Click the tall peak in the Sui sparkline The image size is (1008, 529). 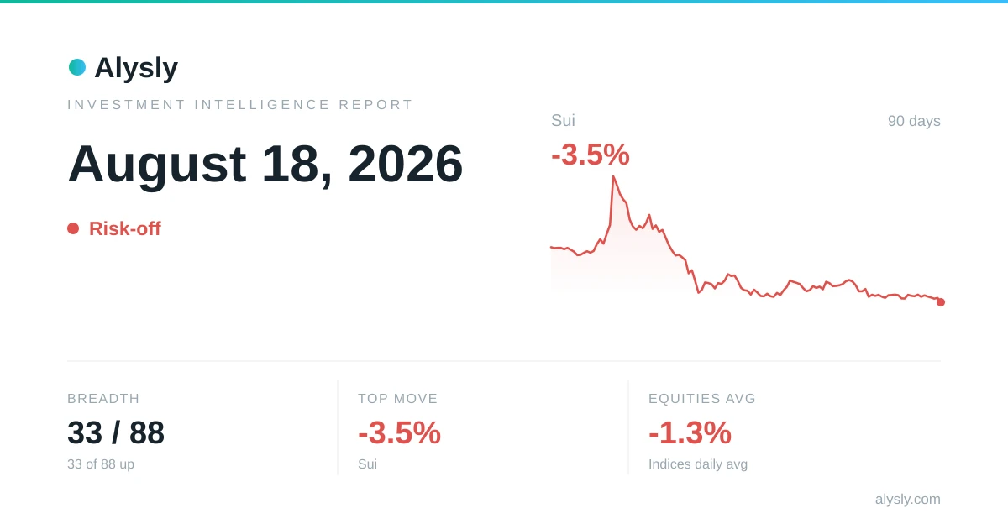click(x=613, y=178)
